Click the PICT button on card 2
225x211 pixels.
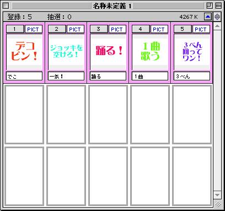tap(76, 29)
